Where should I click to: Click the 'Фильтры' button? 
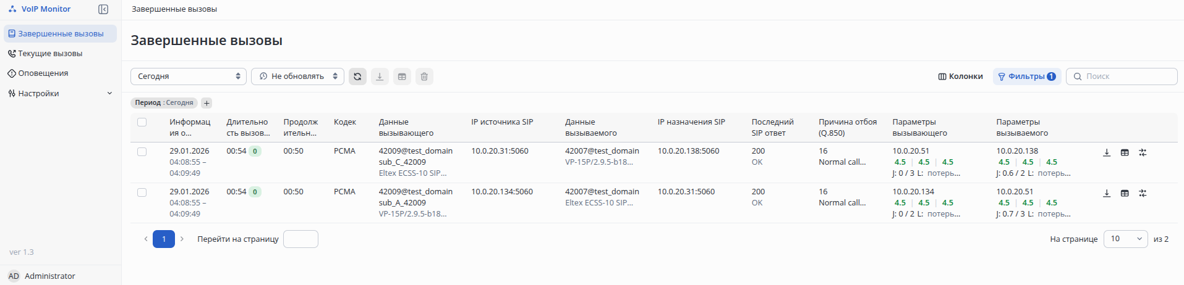coord(1026,76)
